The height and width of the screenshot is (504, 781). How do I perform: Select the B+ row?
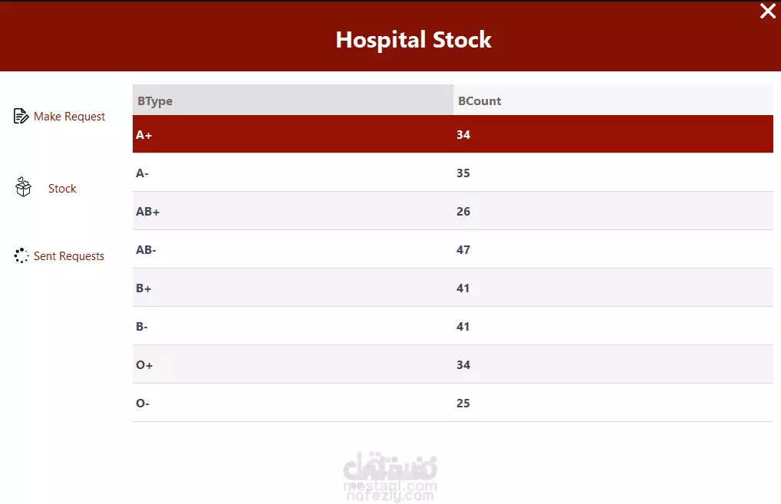453,288
